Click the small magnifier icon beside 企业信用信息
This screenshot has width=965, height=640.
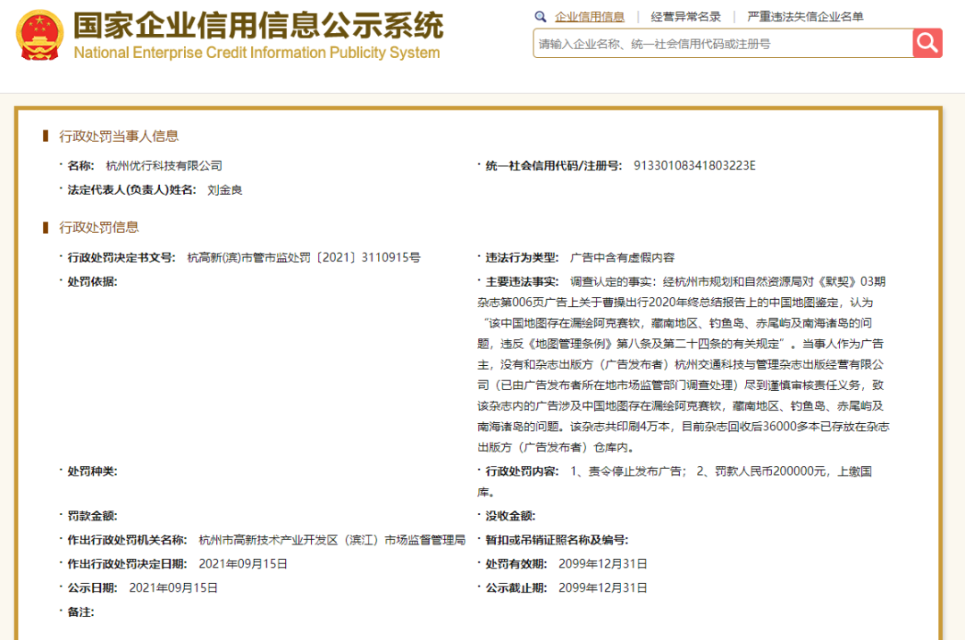pyautogui.click(x=541, y=17)
